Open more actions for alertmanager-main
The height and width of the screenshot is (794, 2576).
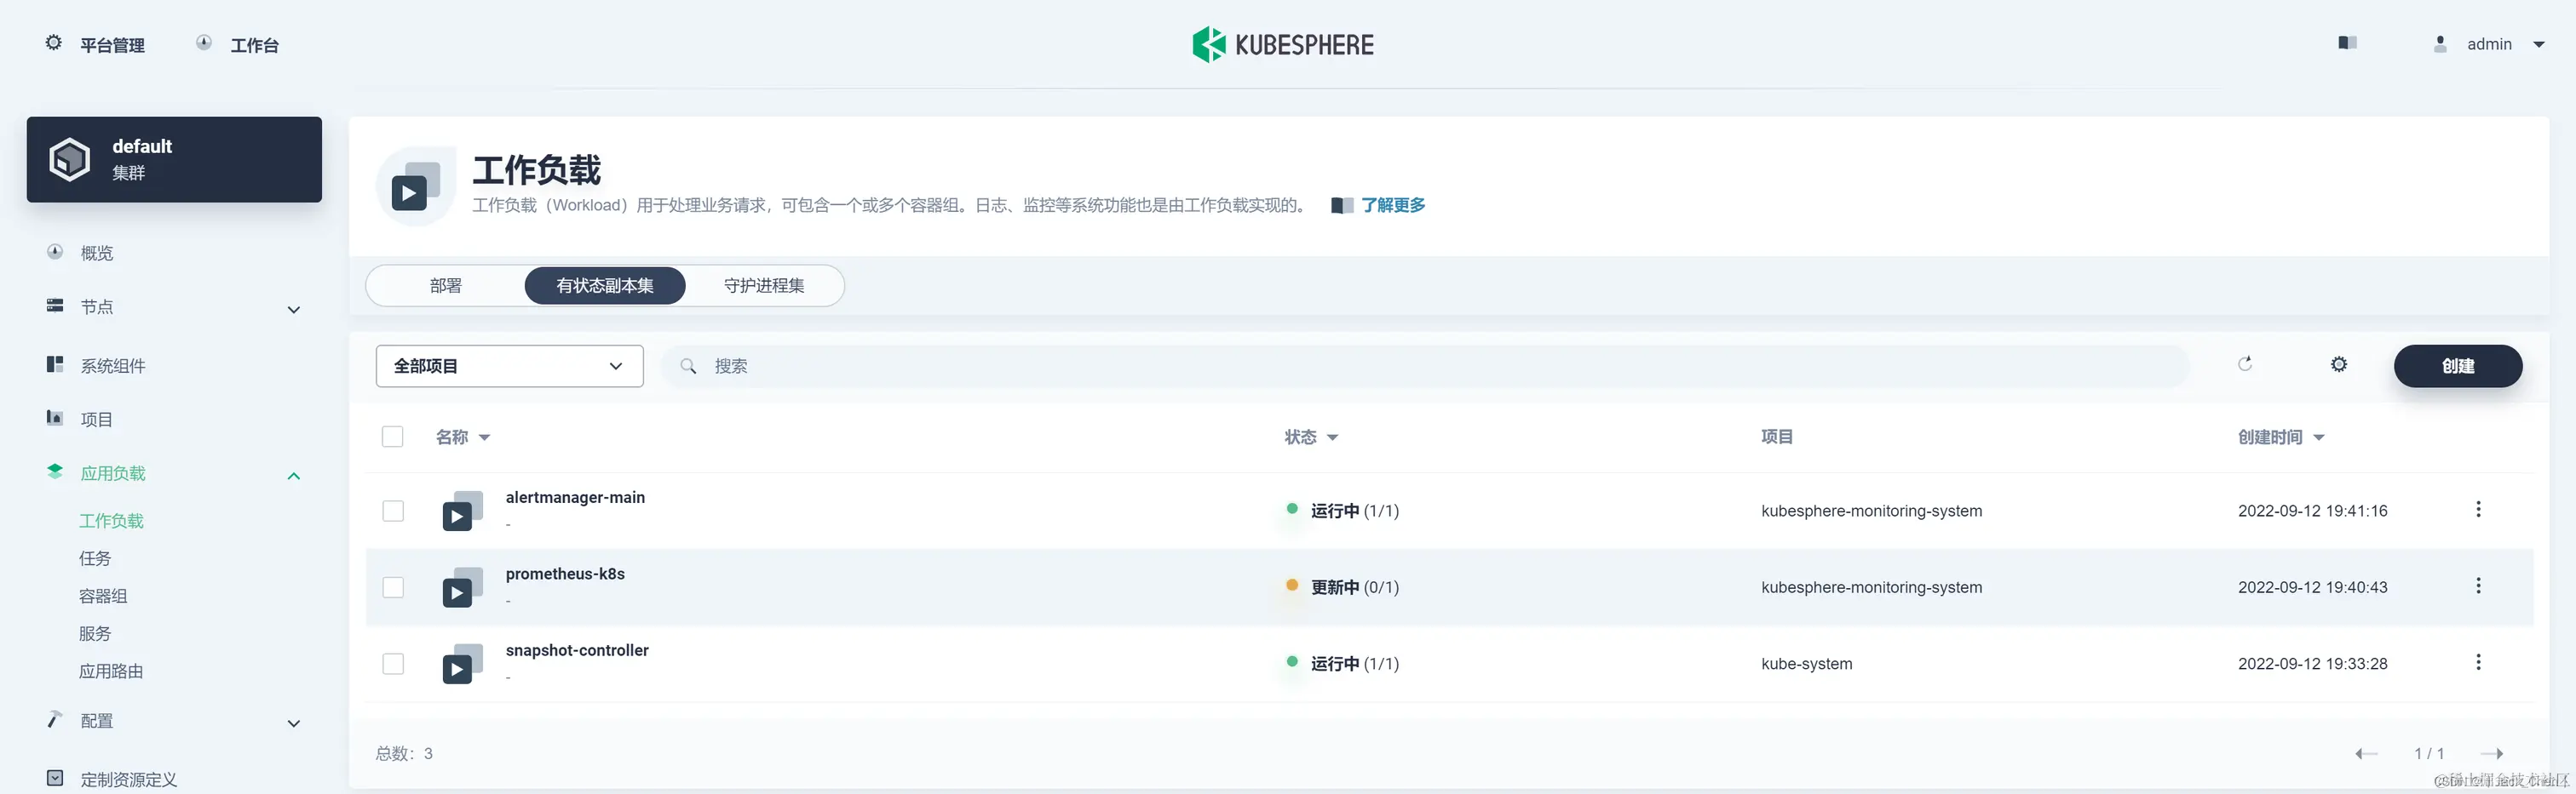[x=2478, y=510]
